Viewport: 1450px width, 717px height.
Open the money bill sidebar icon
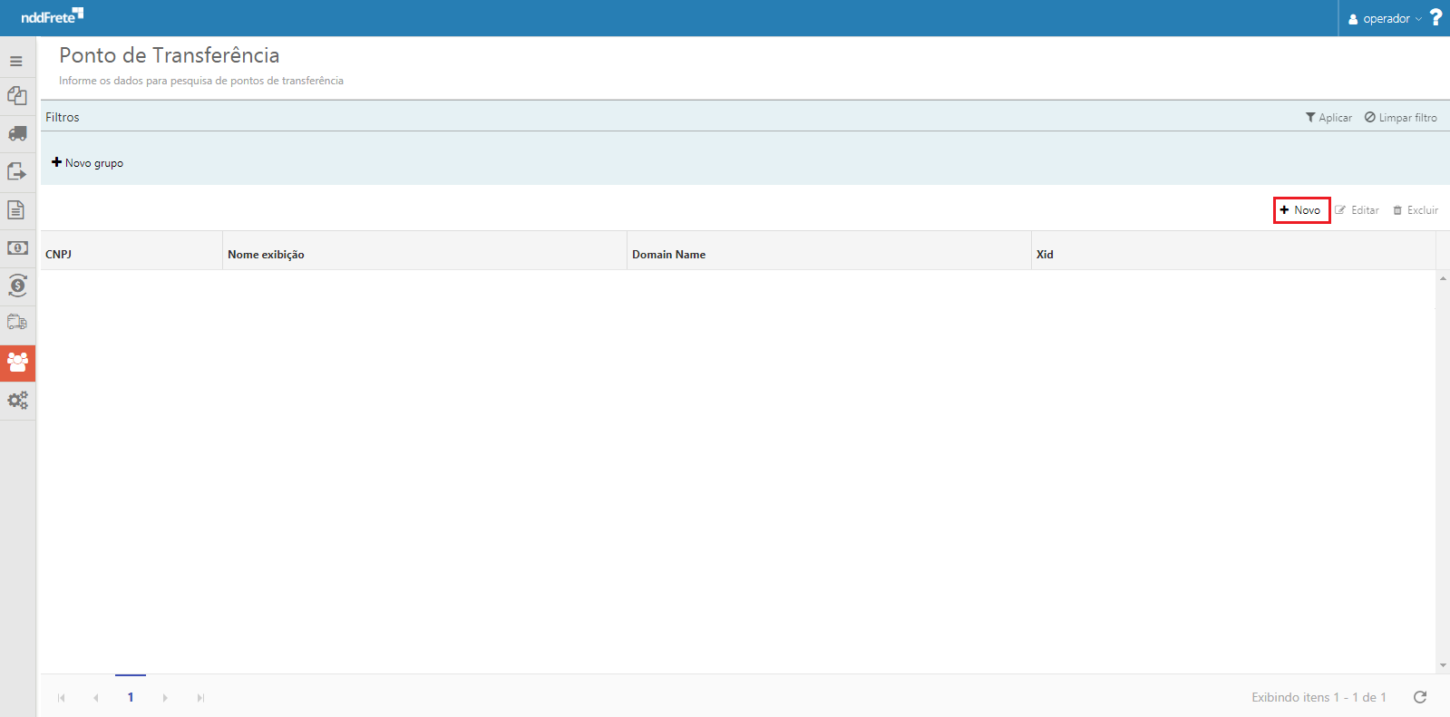tap(17, 247)
